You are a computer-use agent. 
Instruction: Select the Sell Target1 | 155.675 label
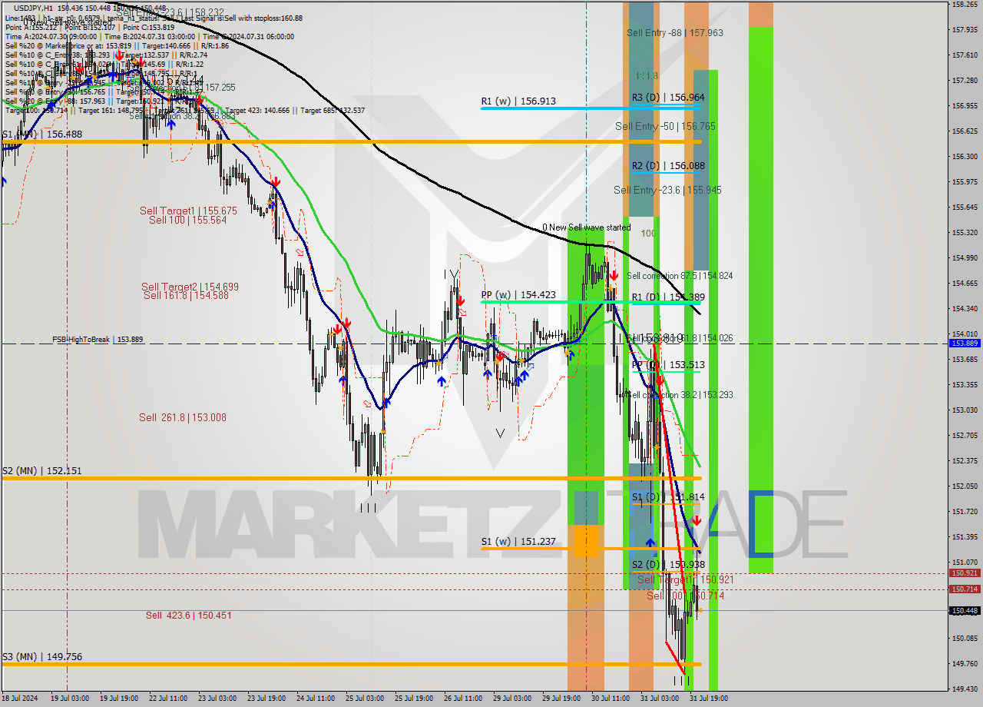point(188,211)
